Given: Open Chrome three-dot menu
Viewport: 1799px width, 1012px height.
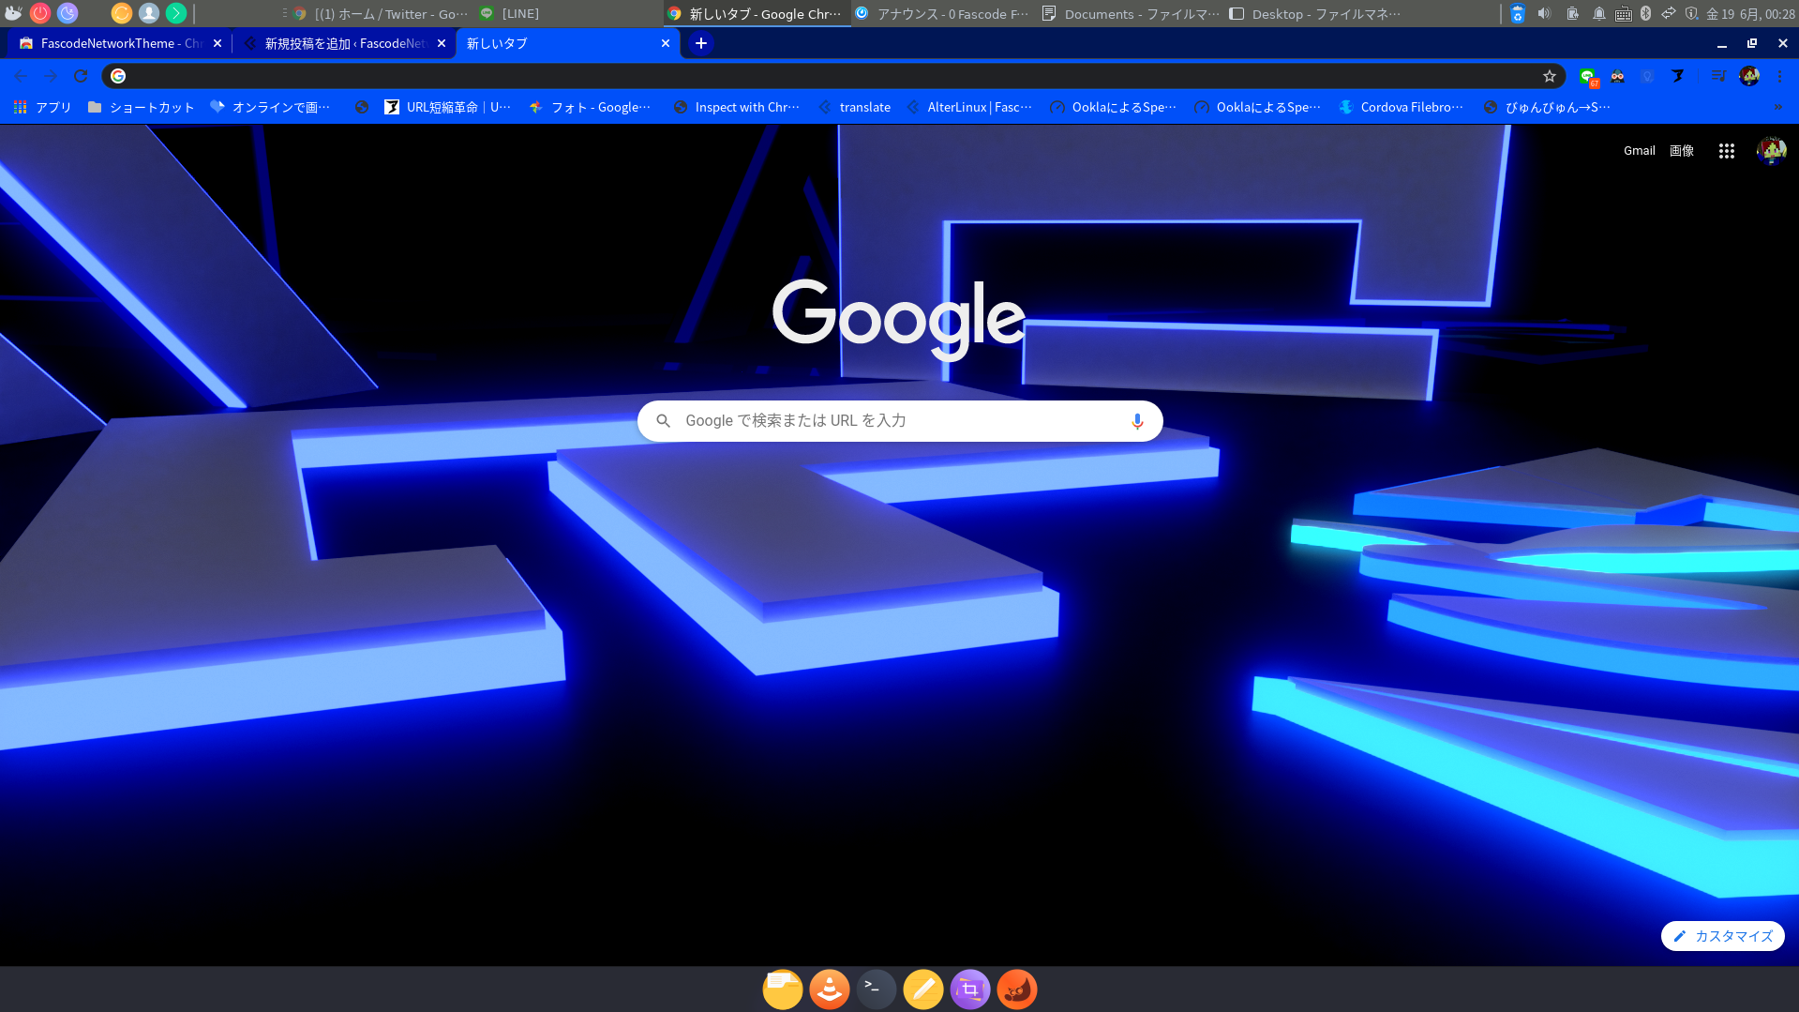Looking at the screenshot, I should (x=1779, y=76).
